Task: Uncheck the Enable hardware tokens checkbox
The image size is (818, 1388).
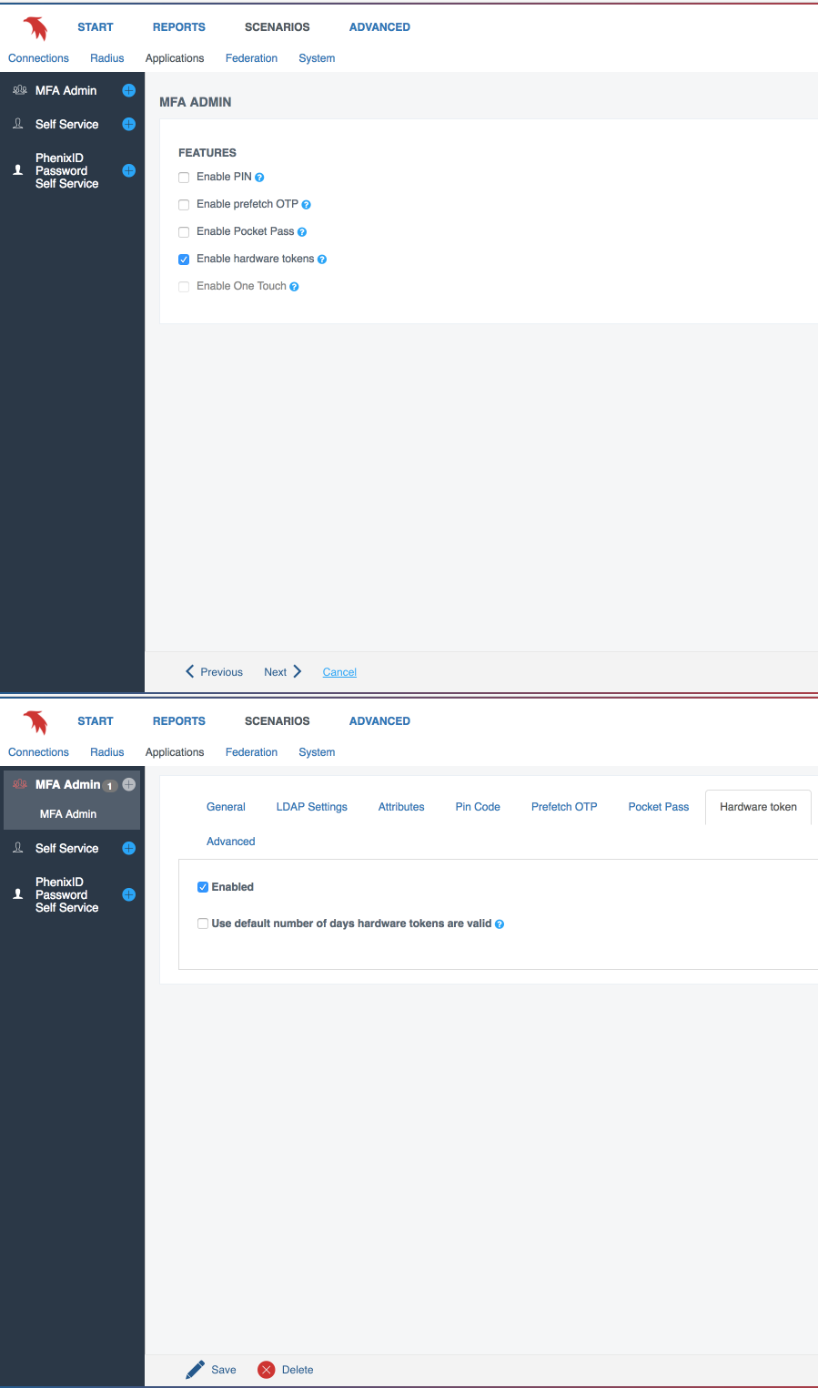Action: point(184,260)
